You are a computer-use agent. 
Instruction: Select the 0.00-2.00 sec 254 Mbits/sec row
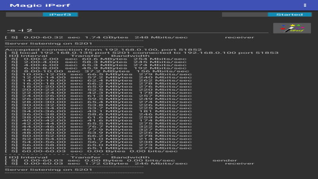click(96, 59)
